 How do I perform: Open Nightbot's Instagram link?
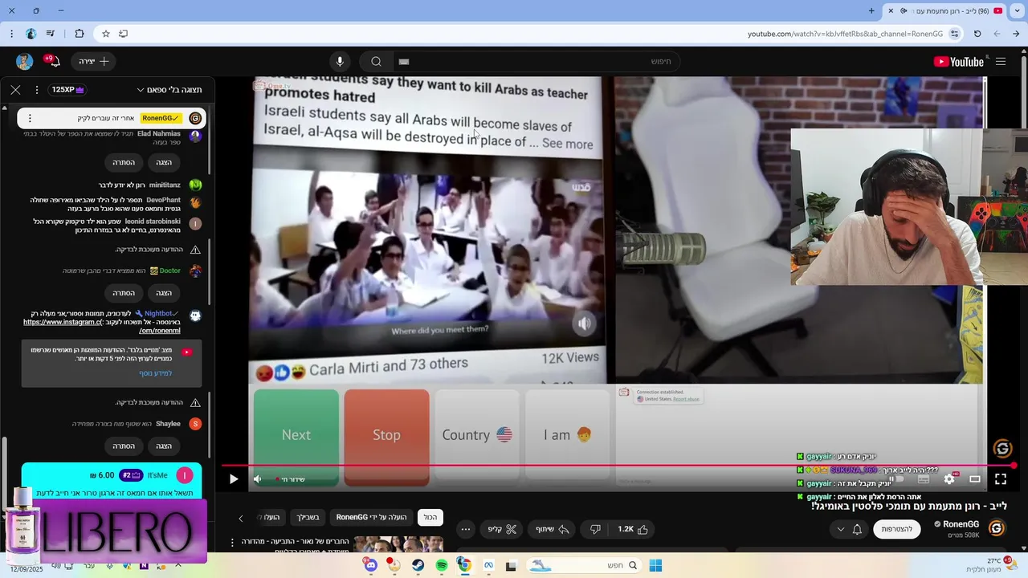[101, 326]
